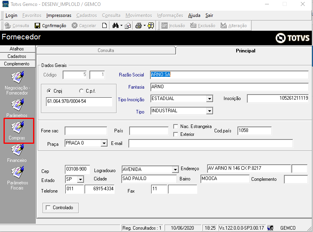Expand the Tipo INDUSTRIAL dropdown
This screenshot has width=313, height=232.
click(x=209, y=111)
